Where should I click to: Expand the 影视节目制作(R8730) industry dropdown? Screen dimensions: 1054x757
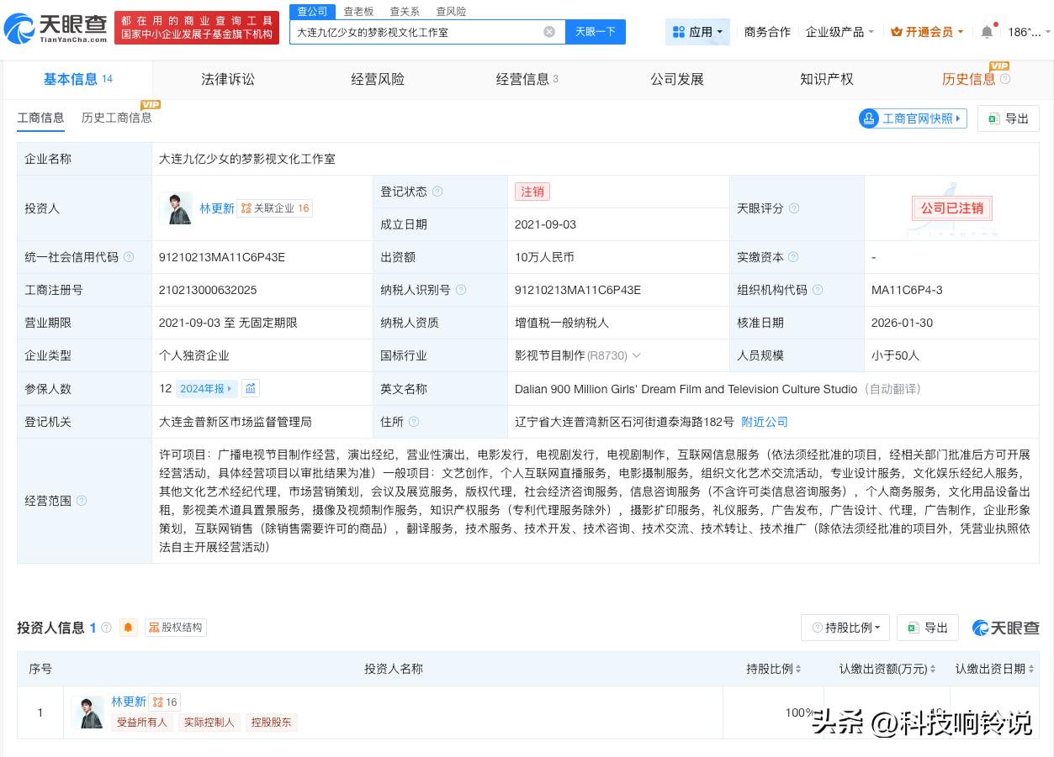click(637, 355)
